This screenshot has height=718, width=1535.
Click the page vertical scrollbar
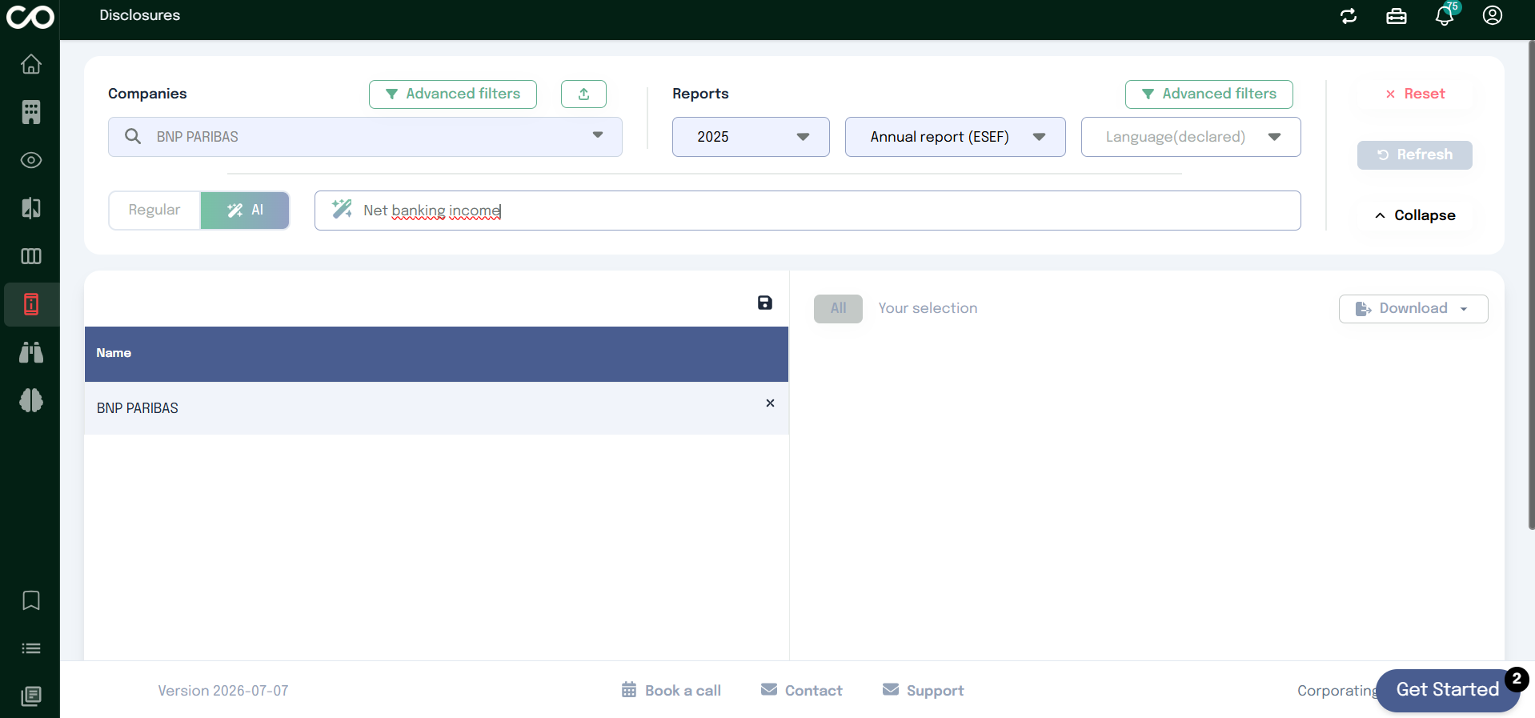point(1531,284)
